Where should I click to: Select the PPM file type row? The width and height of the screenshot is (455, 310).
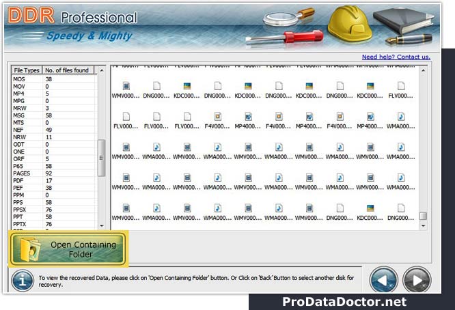tap(54, 195)
